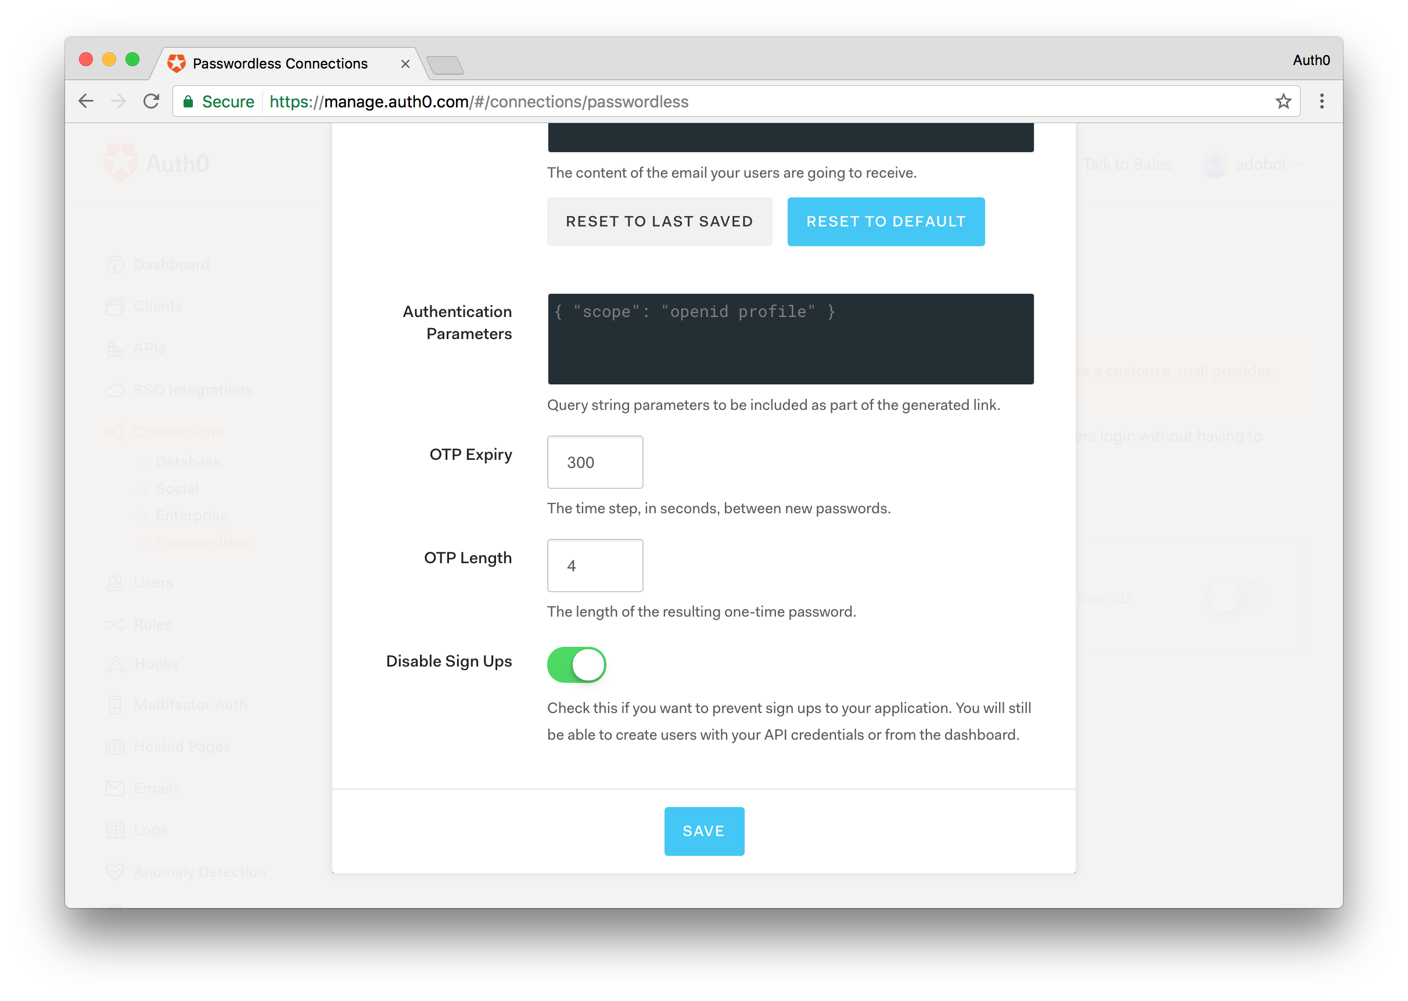Image resolution: width=1408 pixels, height=1001 pixels.
Task: Open the adobot account dropdown
Action: click(1260, 164)
